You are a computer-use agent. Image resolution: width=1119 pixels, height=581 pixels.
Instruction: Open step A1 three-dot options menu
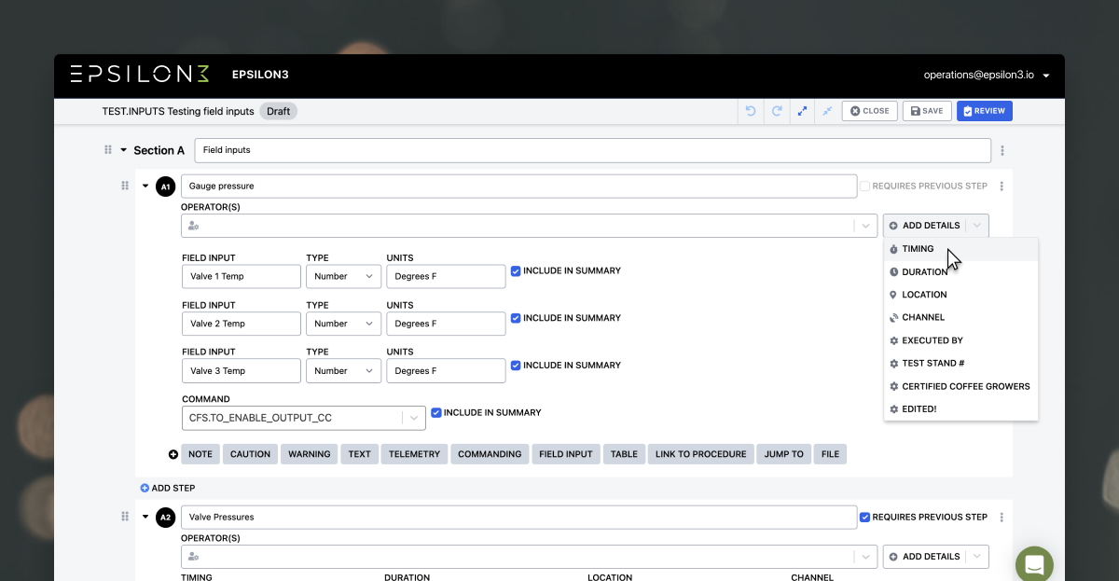click(1002, 187)
